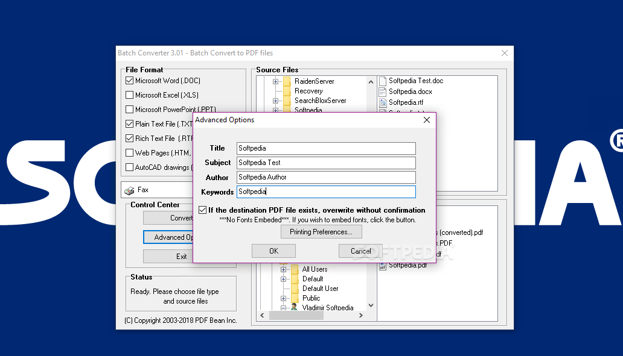
Task: Click the Softpedia.rtf file icon
Action: coord(383,103)
